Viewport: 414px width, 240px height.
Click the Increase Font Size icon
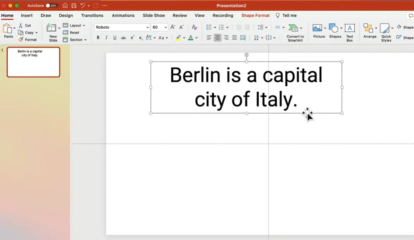click(173, 27)
